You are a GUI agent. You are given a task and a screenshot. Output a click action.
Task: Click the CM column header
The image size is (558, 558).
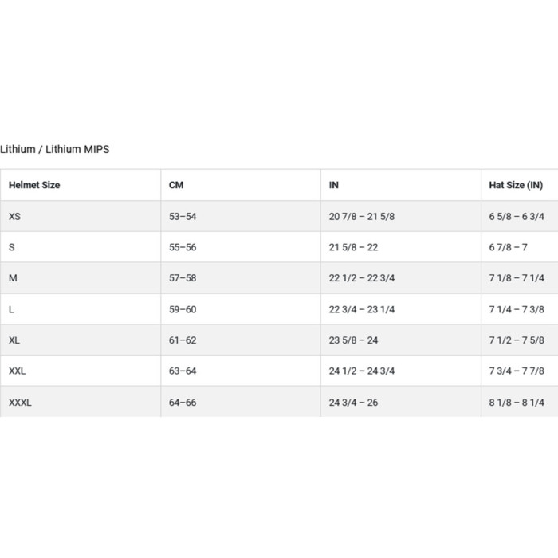point(176,185)
